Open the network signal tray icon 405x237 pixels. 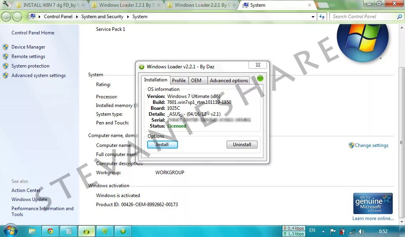352,231
